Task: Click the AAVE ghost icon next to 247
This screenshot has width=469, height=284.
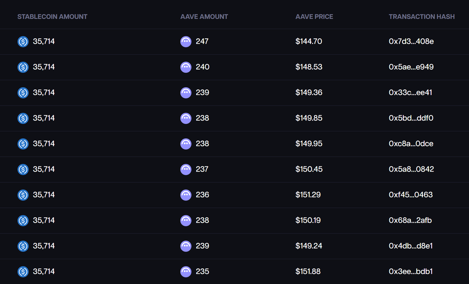Action: pos(186,41)
